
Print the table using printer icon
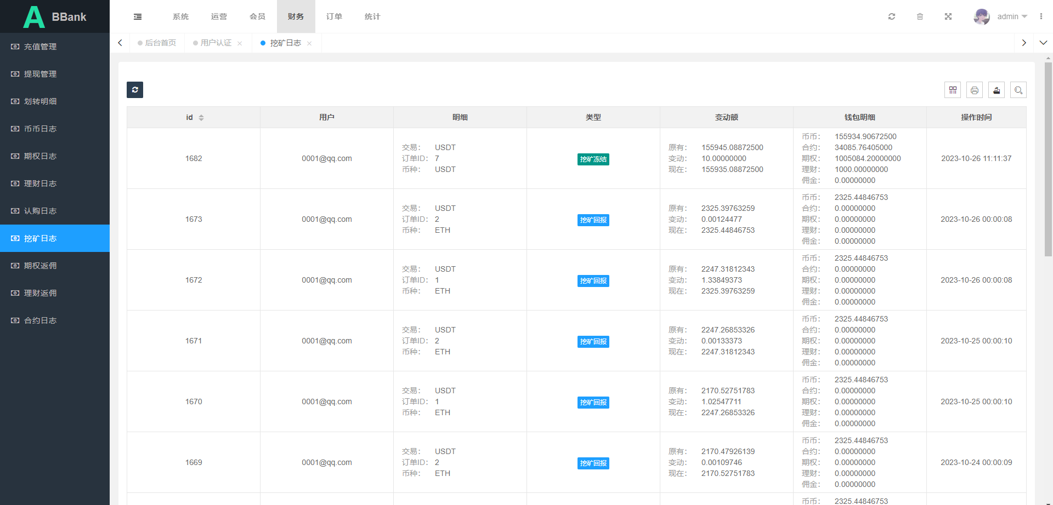tap(975, 90)
